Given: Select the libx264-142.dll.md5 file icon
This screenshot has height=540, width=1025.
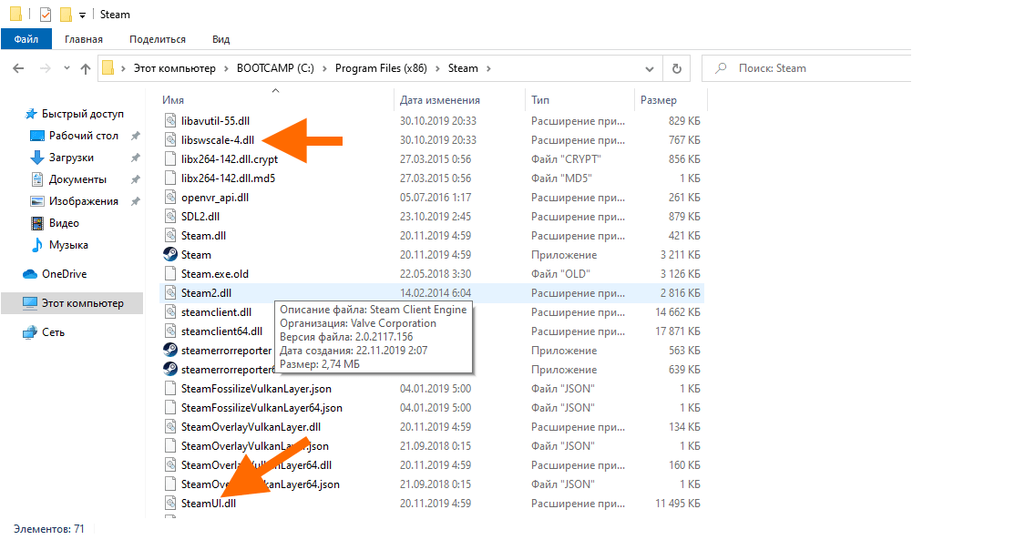Looking at the screenshot, I should point(170,178).
